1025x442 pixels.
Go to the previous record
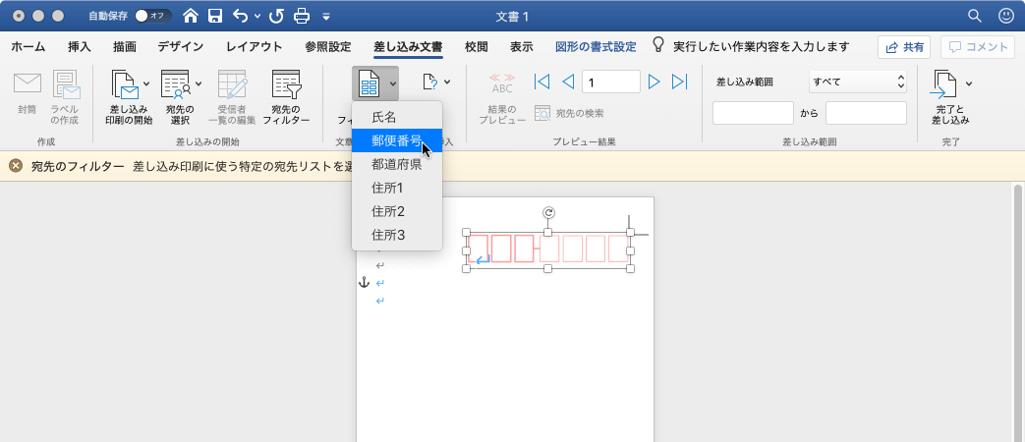click(568, 82)
